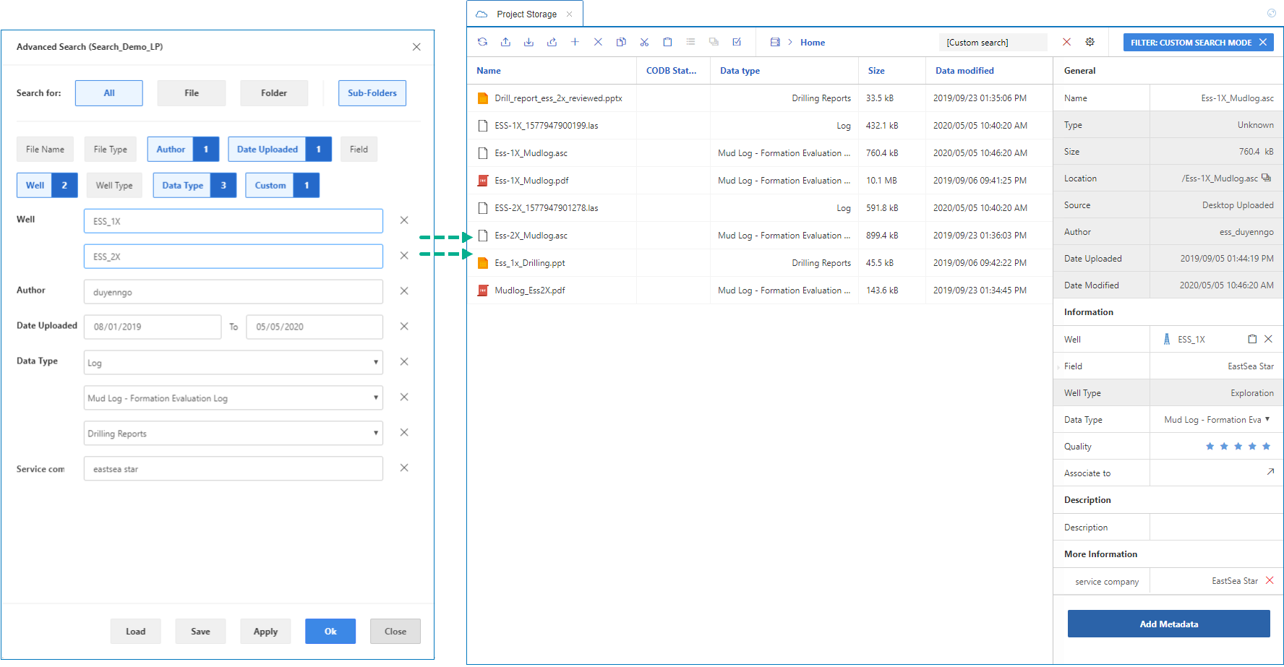Sort by the Data type column header
The image size is (1284, 667).
point(740,71)
